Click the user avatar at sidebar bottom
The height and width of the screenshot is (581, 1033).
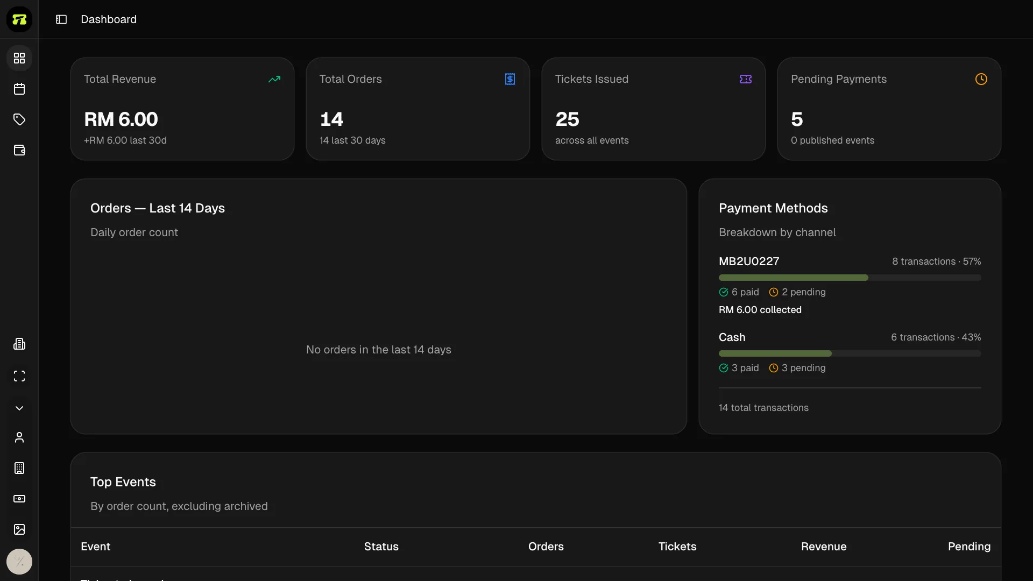point(19,562)
